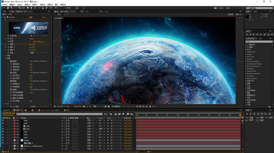Toggle the fx switch of VC Orb effect

pos(5,17)
